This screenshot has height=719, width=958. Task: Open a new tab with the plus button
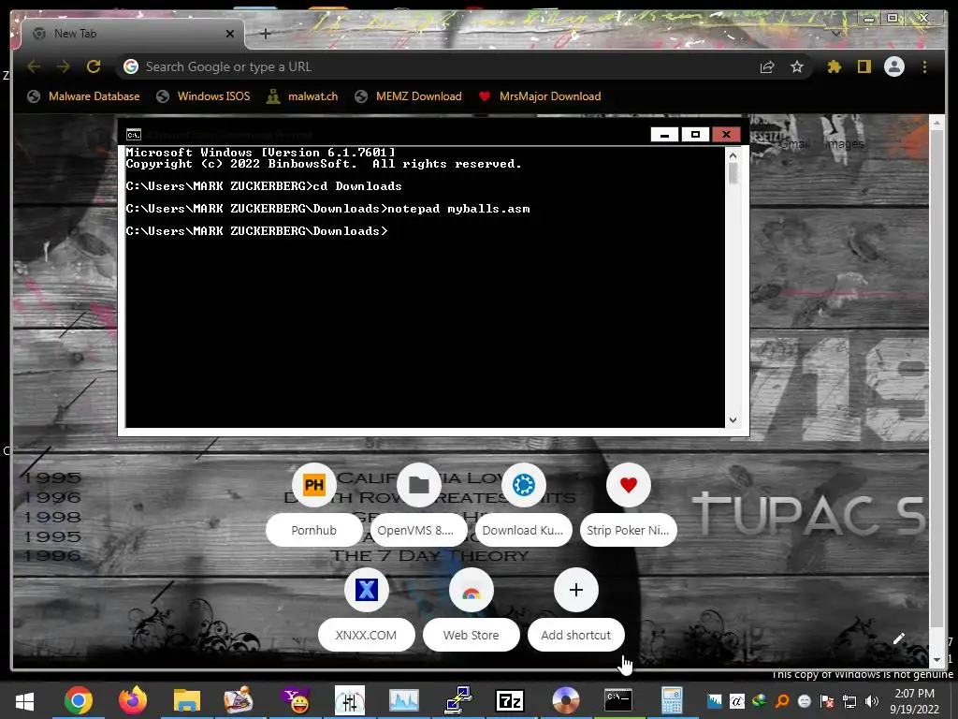point(265,34)
